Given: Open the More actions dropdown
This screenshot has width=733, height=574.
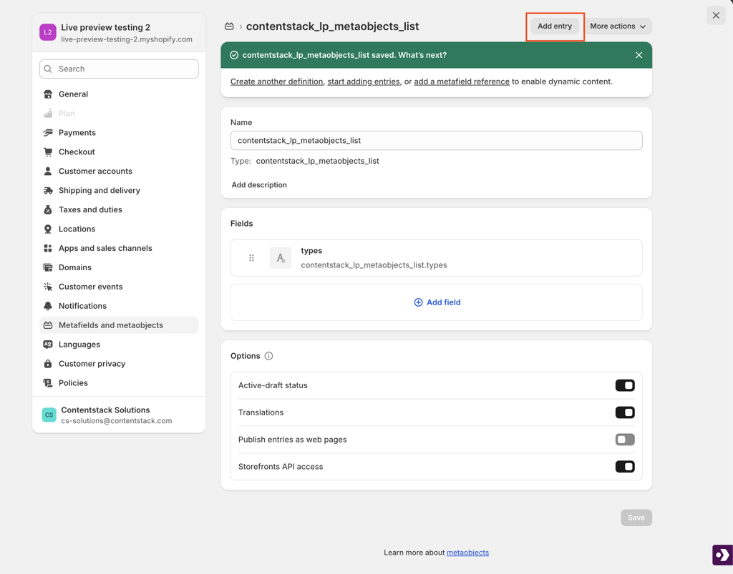Looking at the screenshot, I should point(618,26).
